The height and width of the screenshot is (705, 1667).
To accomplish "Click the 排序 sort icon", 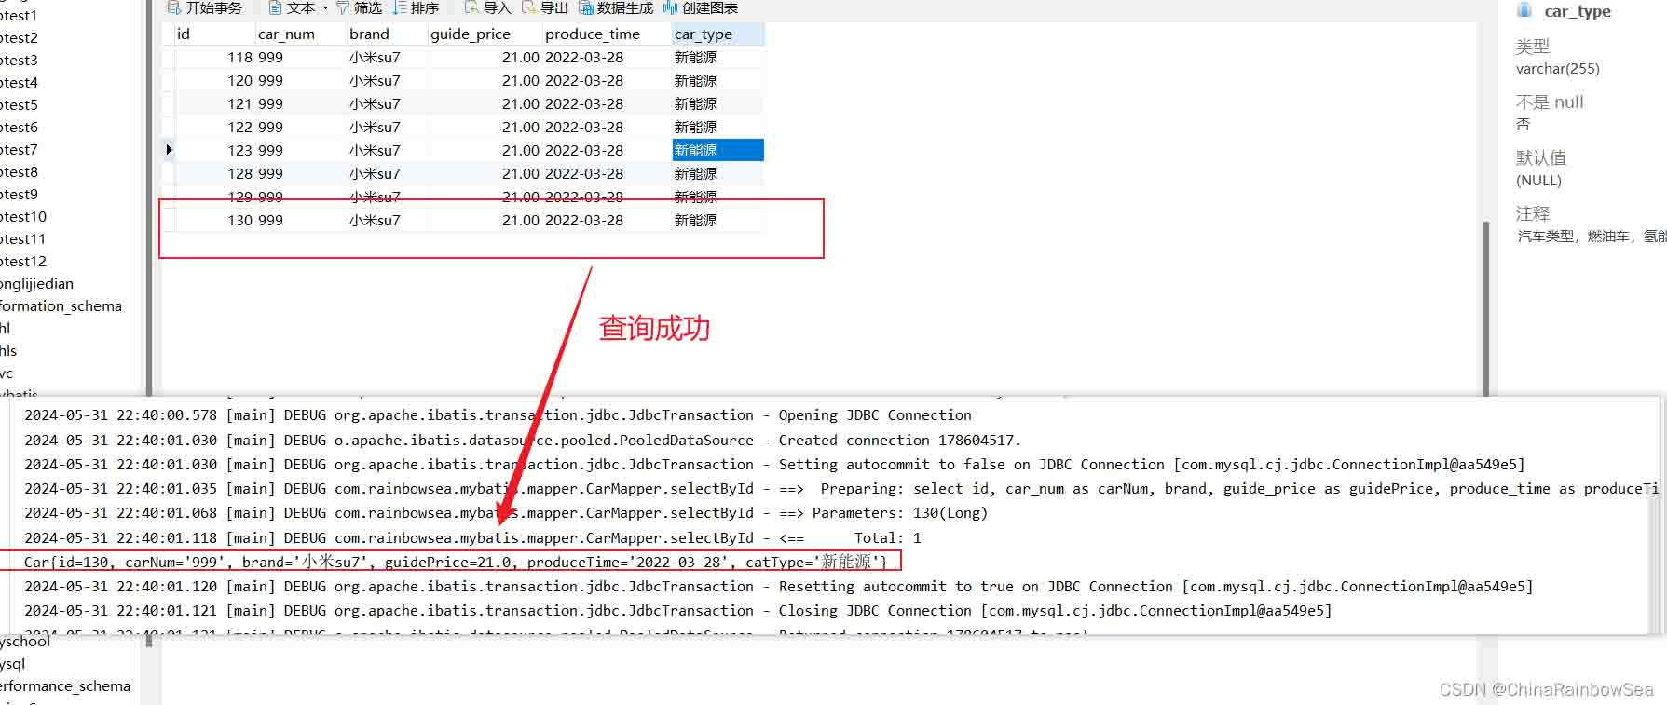I will (400, 8).
